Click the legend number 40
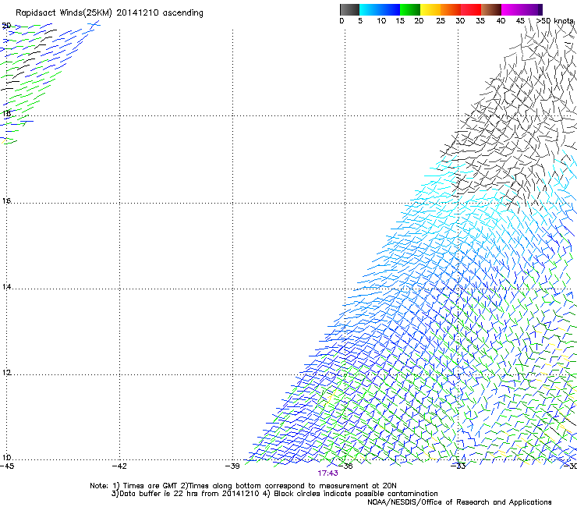 [x=501, y=21]
